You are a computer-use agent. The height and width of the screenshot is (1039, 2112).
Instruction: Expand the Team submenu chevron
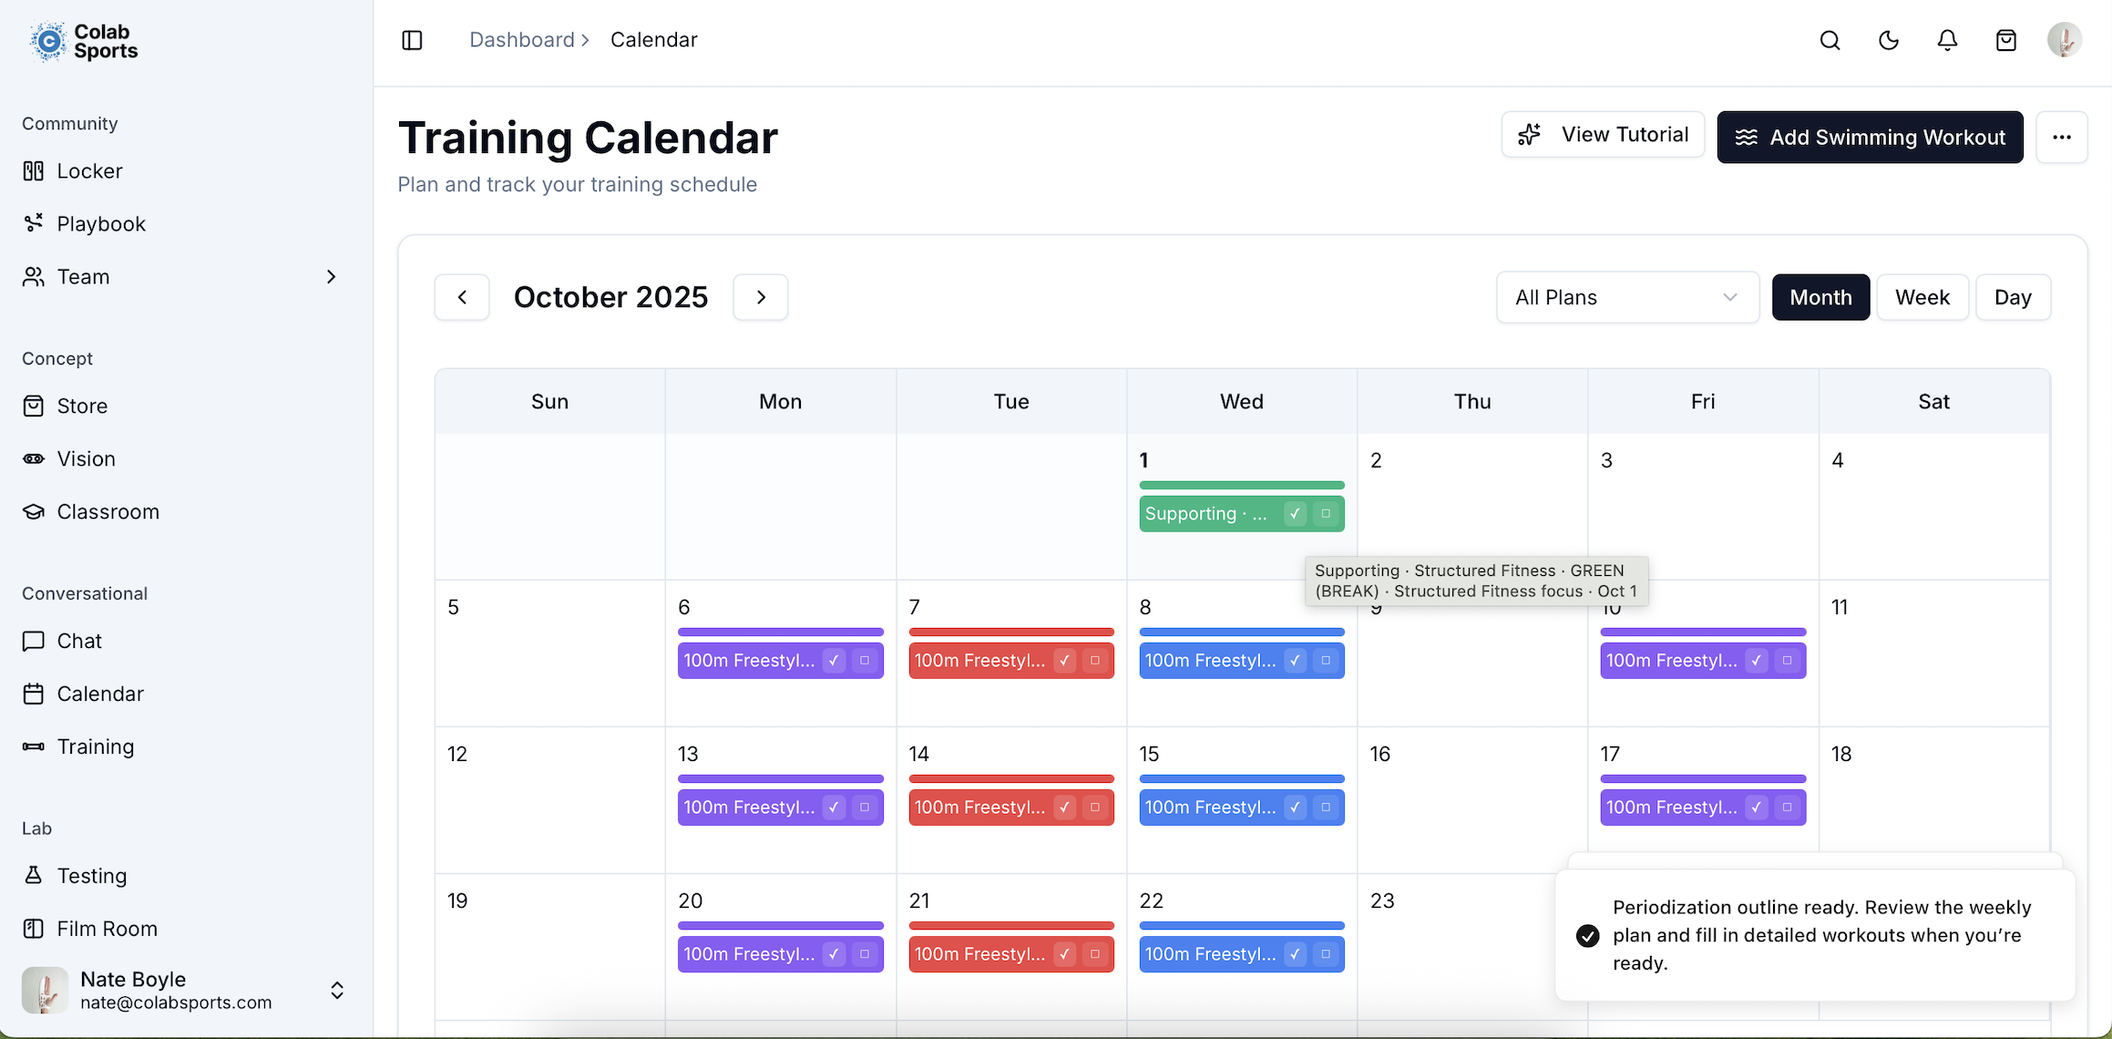tap(332, 277)
